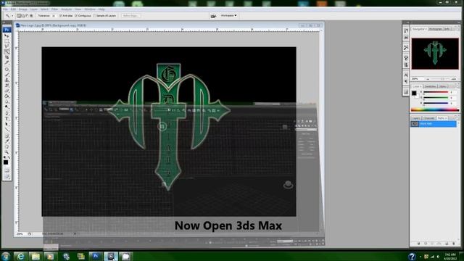Choose New Selection mode in options bar
The height and width of the screenshot is (261, 464).
click(x=19, y=16)
